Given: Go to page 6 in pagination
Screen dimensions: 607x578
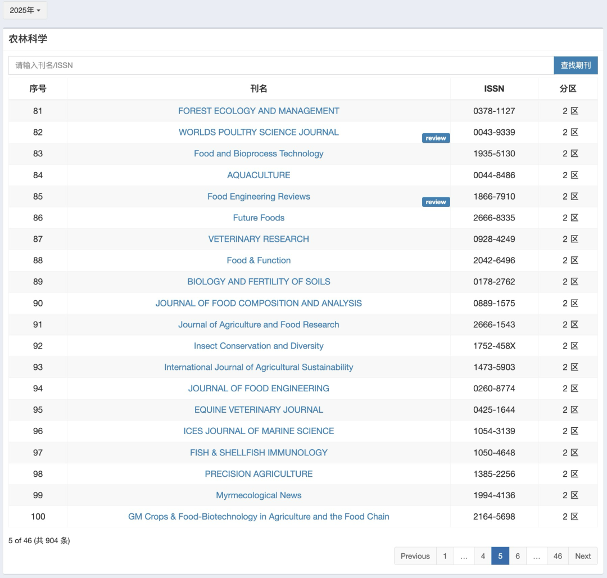Looking at the screenshot, I should tap(518, 556).
